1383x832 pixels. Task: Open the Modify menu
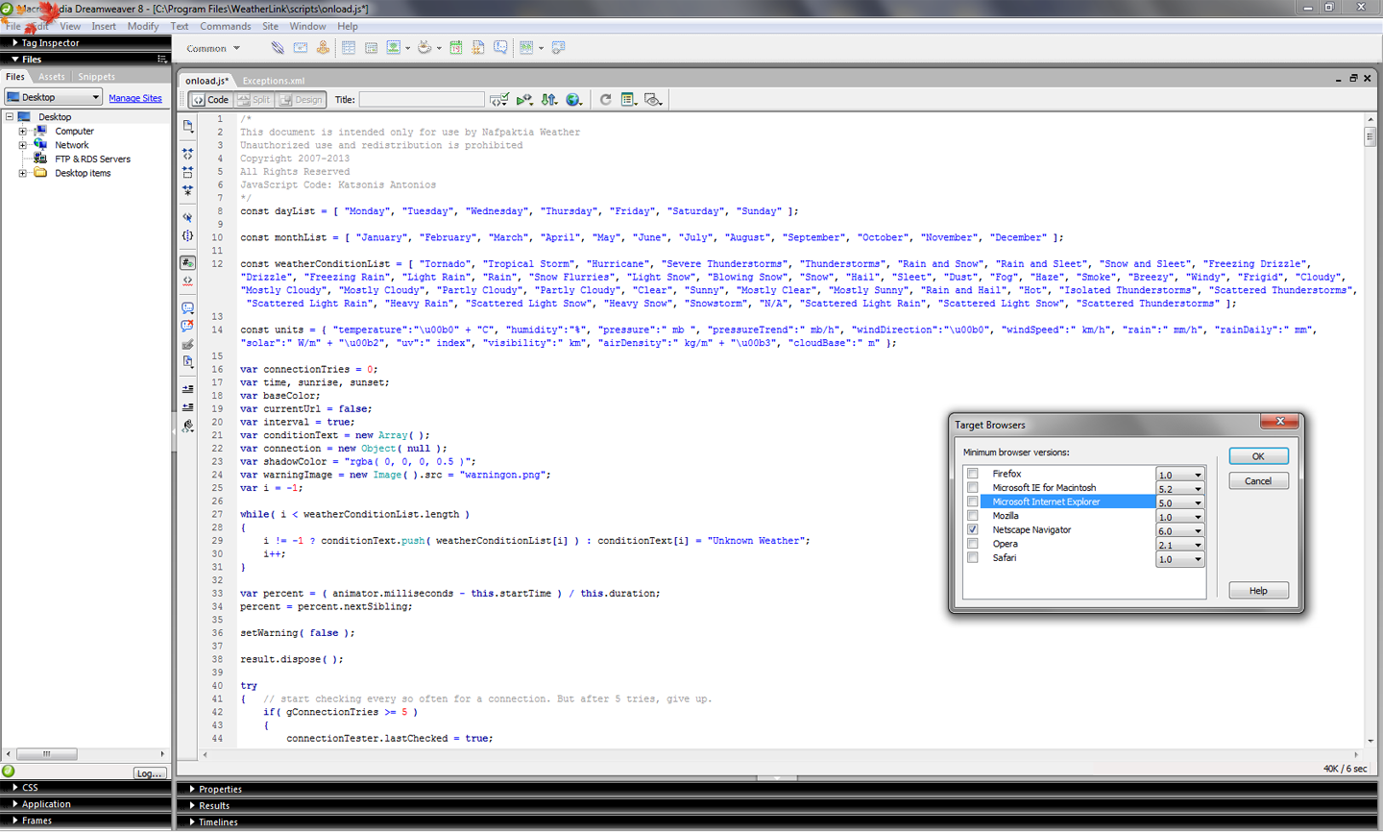(143, 26)
